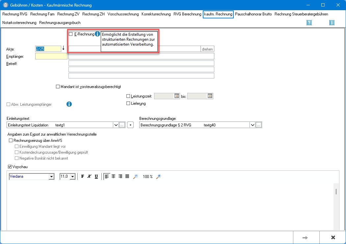Open the Rechnungsausgangsbuch tab
Image resolution: width=346 pixels, height=244 pixels.
60,23
